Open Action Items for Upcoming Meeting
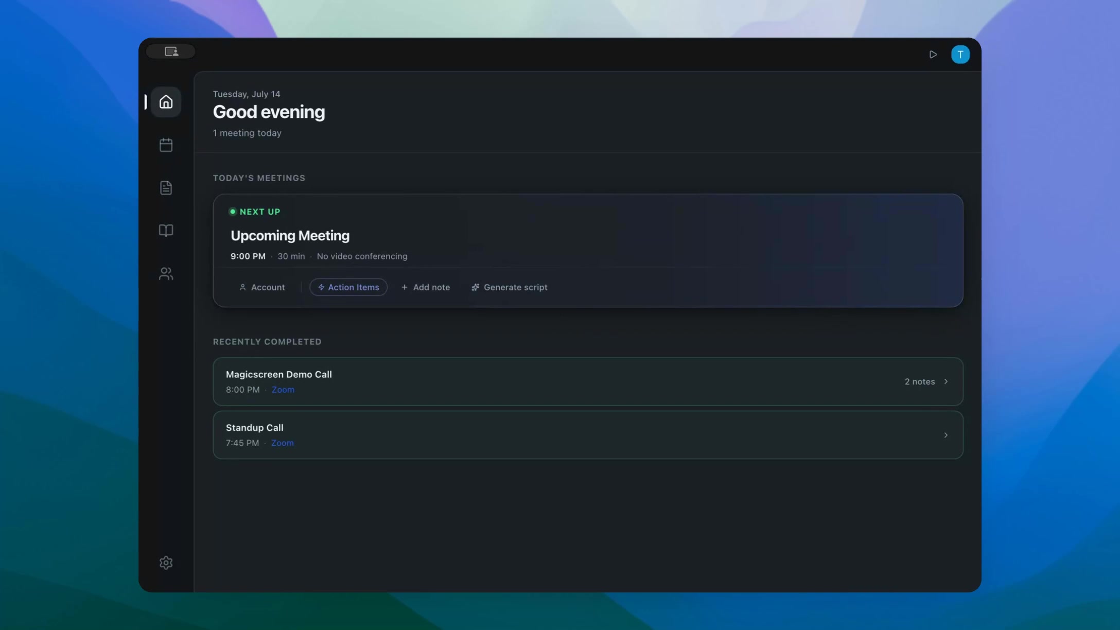This screenshot has width=1120, height=630. tap(348, 287)
